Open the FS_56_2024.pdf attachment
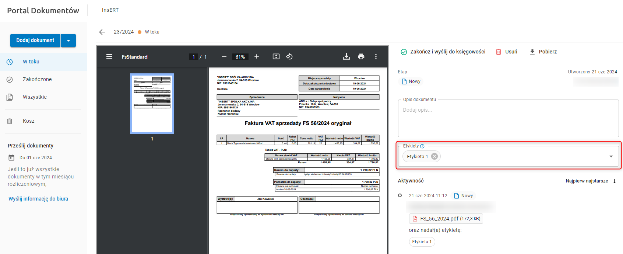 coord(446,219)
